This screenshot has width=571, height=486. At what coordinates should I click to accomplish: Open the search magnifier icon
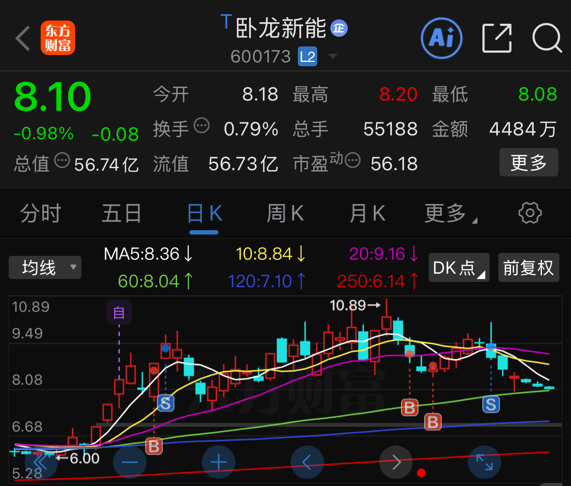pyautogui.click(x=547, y=38)
